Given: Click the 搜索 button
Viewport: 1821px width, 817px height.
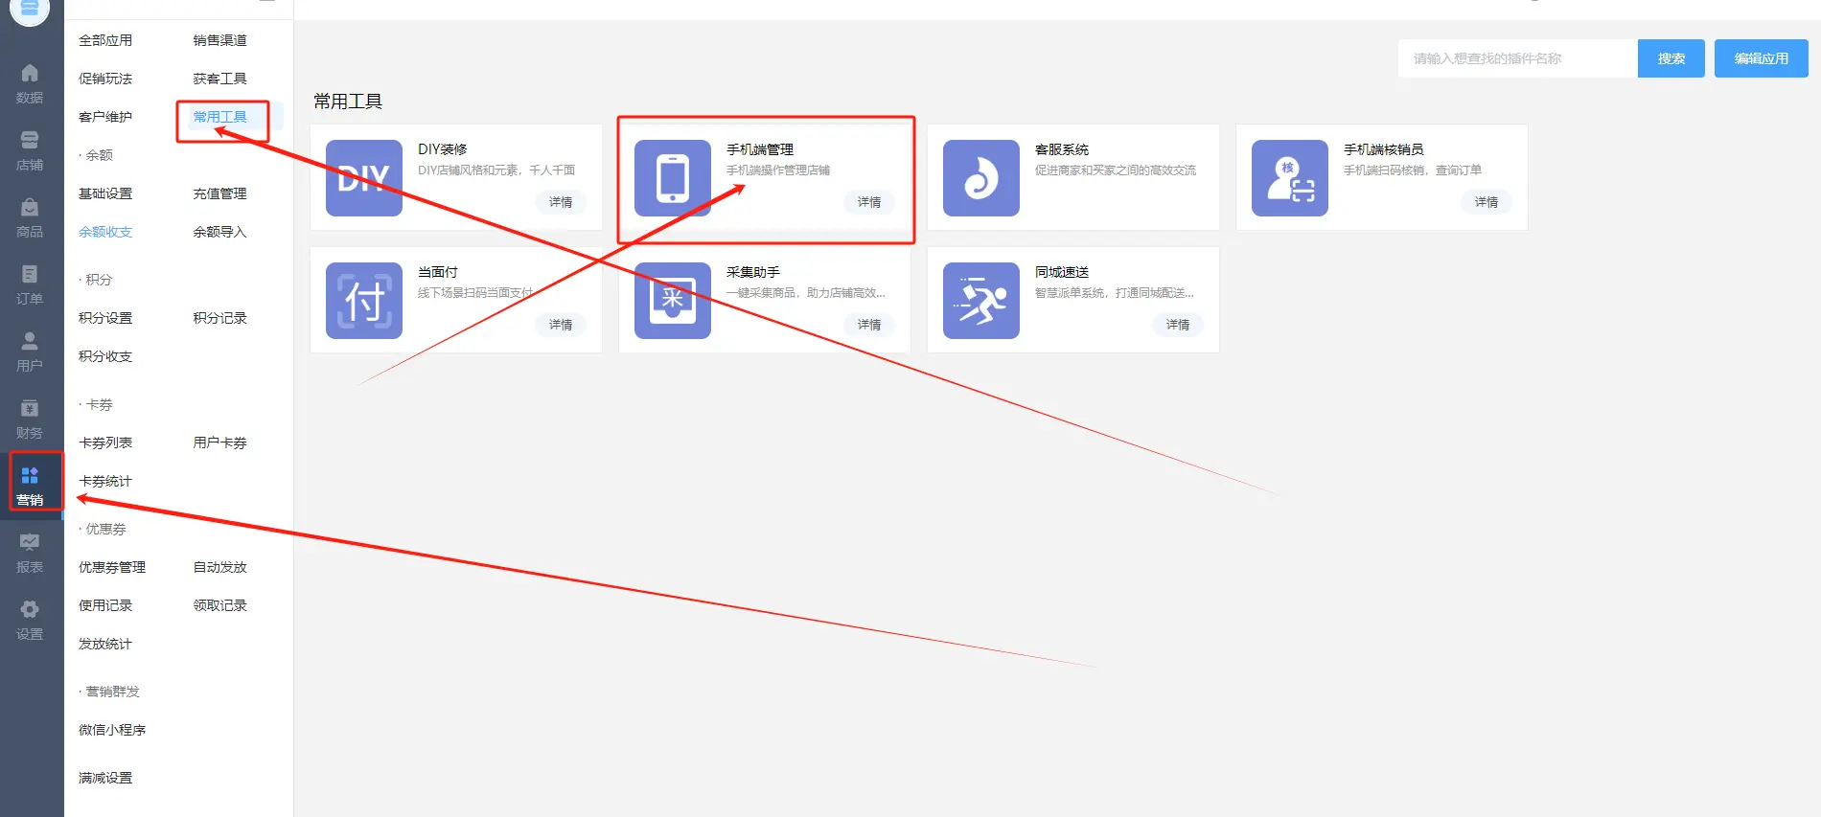Looking at the screenshot, I should pyautogui.click(x=1671, y=58).
